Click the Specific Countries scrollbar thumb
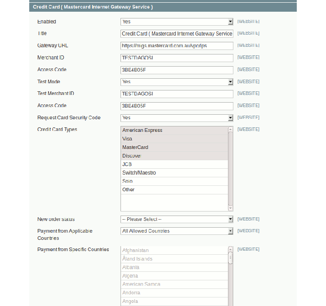This screenshot has width=326, height=306. [230, 258]
